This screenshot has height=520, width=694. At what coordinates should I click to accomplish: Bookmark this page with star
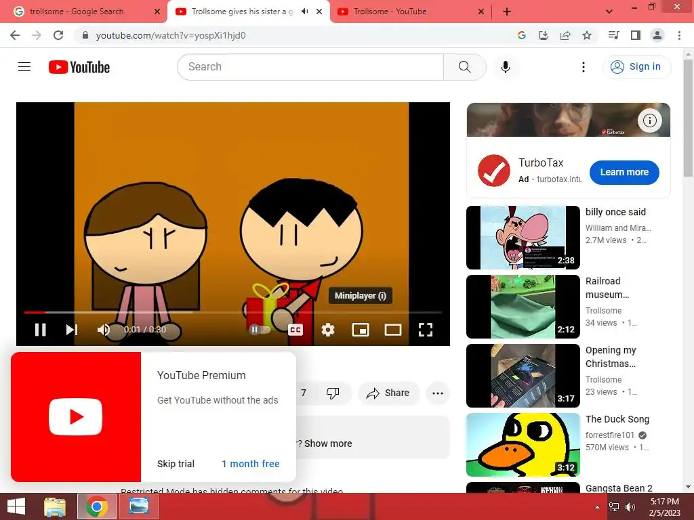[x=586, y=35]
